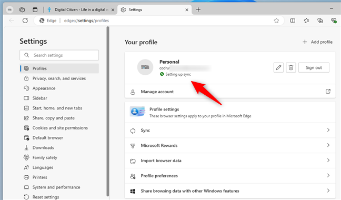Open System and performance settings
This screenshot has height=200, width=341.
pyautogui.click(x=59, y=187)
